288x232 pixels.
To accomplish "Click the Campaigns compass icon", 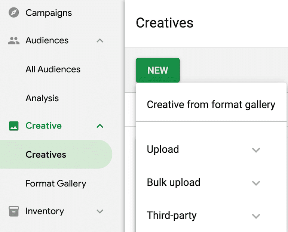I will [x=14, y=12].
